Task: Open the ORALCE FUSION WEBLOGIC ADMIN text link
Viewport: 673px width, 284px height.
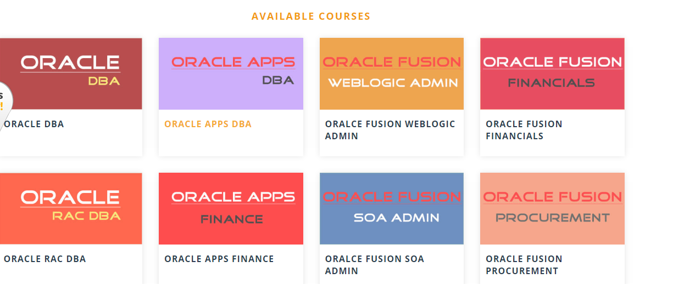Action: [390, 130]
